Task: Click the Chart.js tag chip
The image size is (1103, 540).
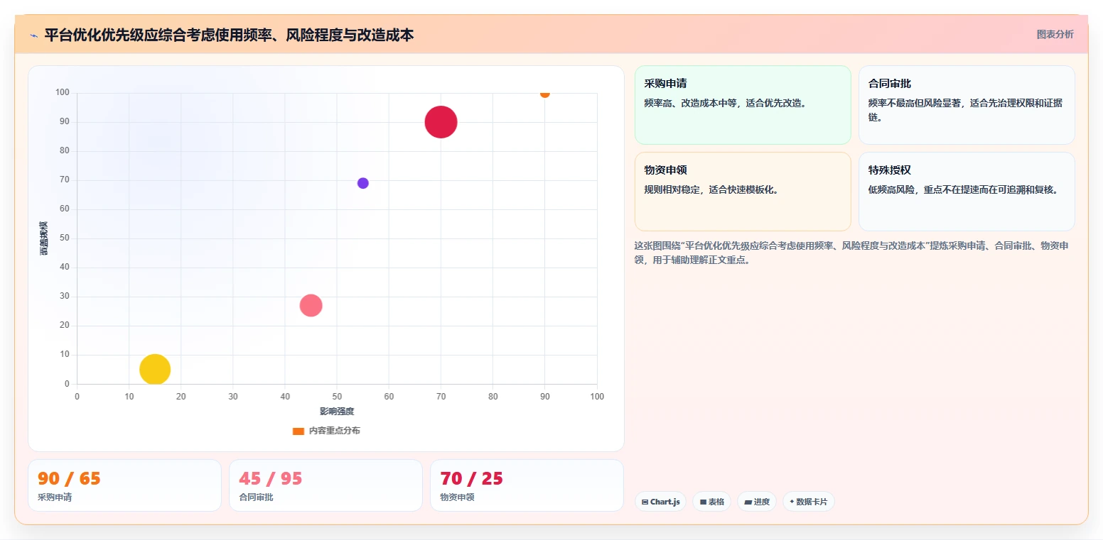Action: [660, 502]
